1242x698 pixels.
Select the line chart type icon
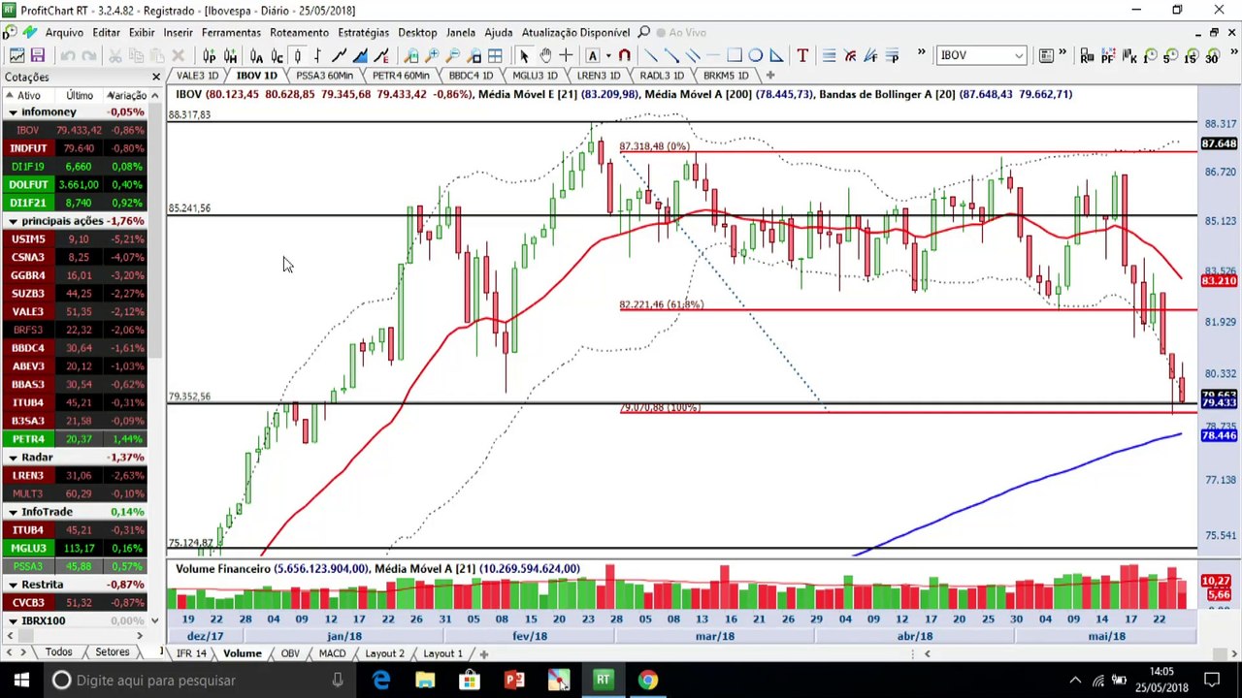point(339,55)
